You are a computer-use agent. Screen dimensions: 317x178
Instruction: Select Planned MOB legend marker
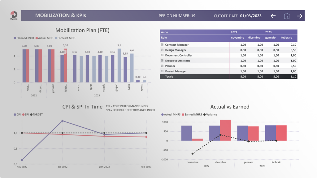click(15, 38)
